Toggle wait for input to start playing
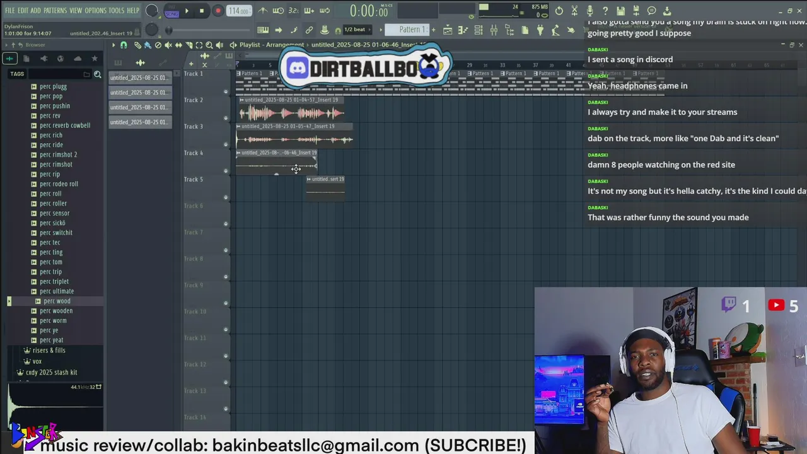 click(278, 11)
